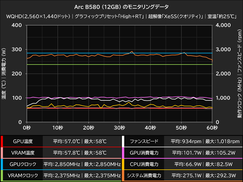Click the white ファンスピード color marker
Screen dimensions: 243x182
tap(123, 141)
